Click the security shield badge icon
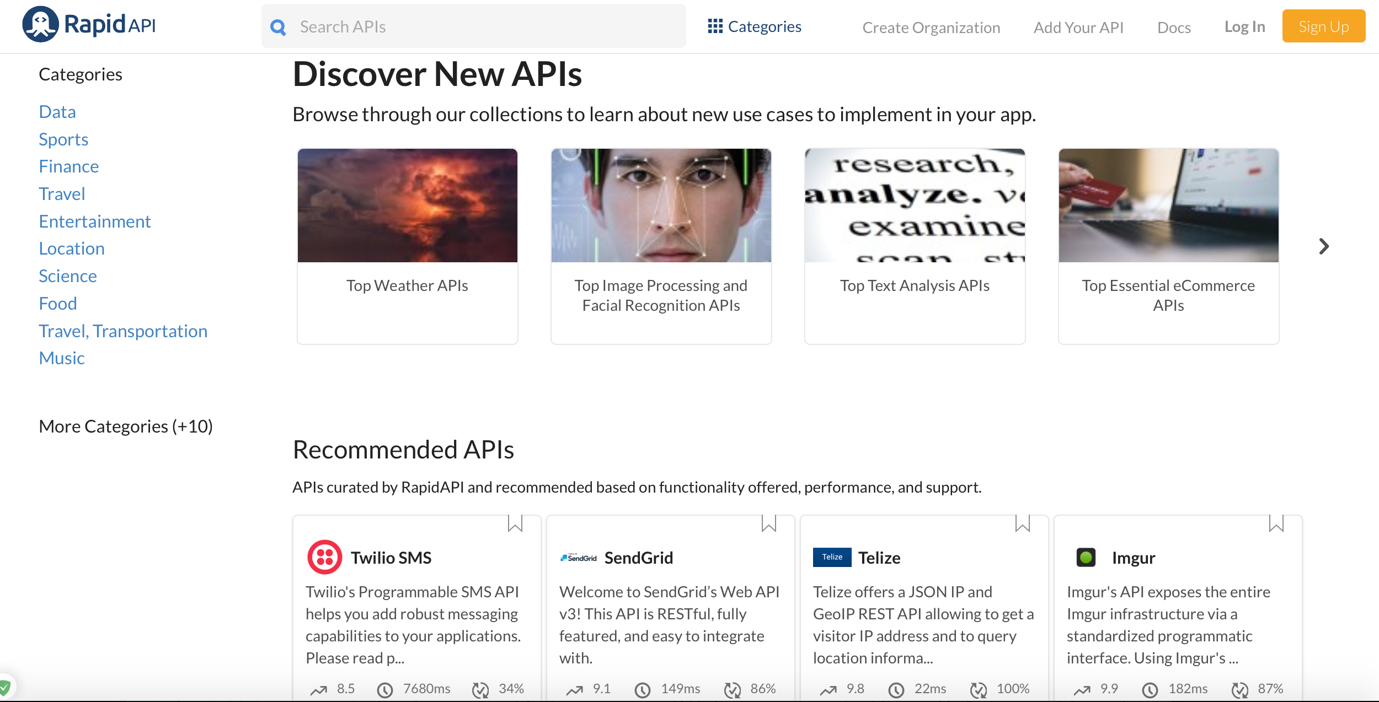 (6, 687)
